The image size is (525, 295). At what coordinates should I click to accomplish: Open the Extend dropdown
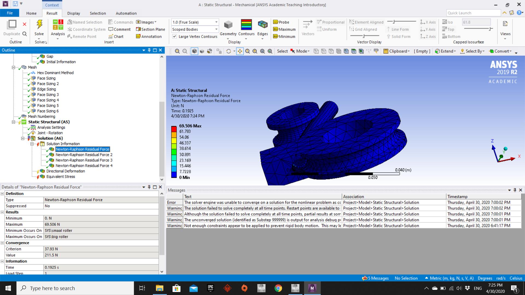445,51
